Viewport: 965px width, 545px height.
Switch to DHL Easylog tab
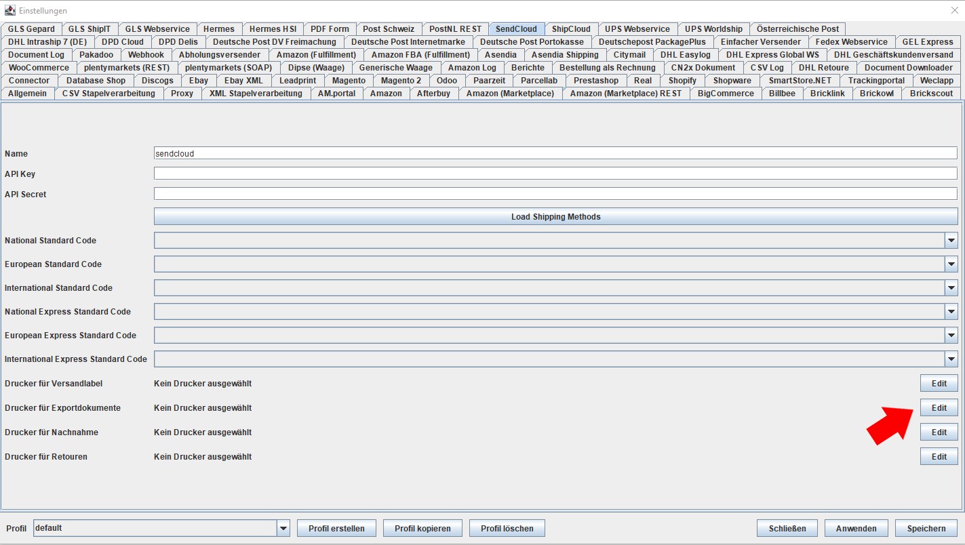click(686, 55)
